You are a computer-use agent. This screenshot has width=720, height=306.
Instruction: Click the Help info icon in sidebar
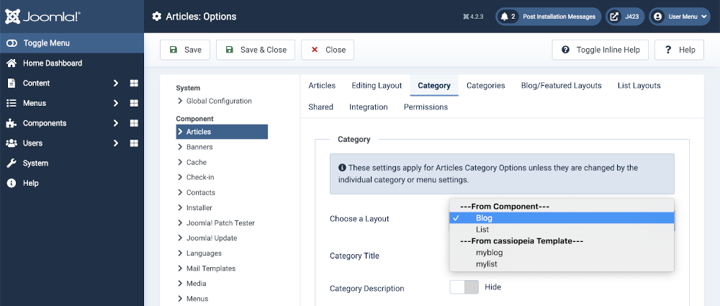click(x=12, y=183)
